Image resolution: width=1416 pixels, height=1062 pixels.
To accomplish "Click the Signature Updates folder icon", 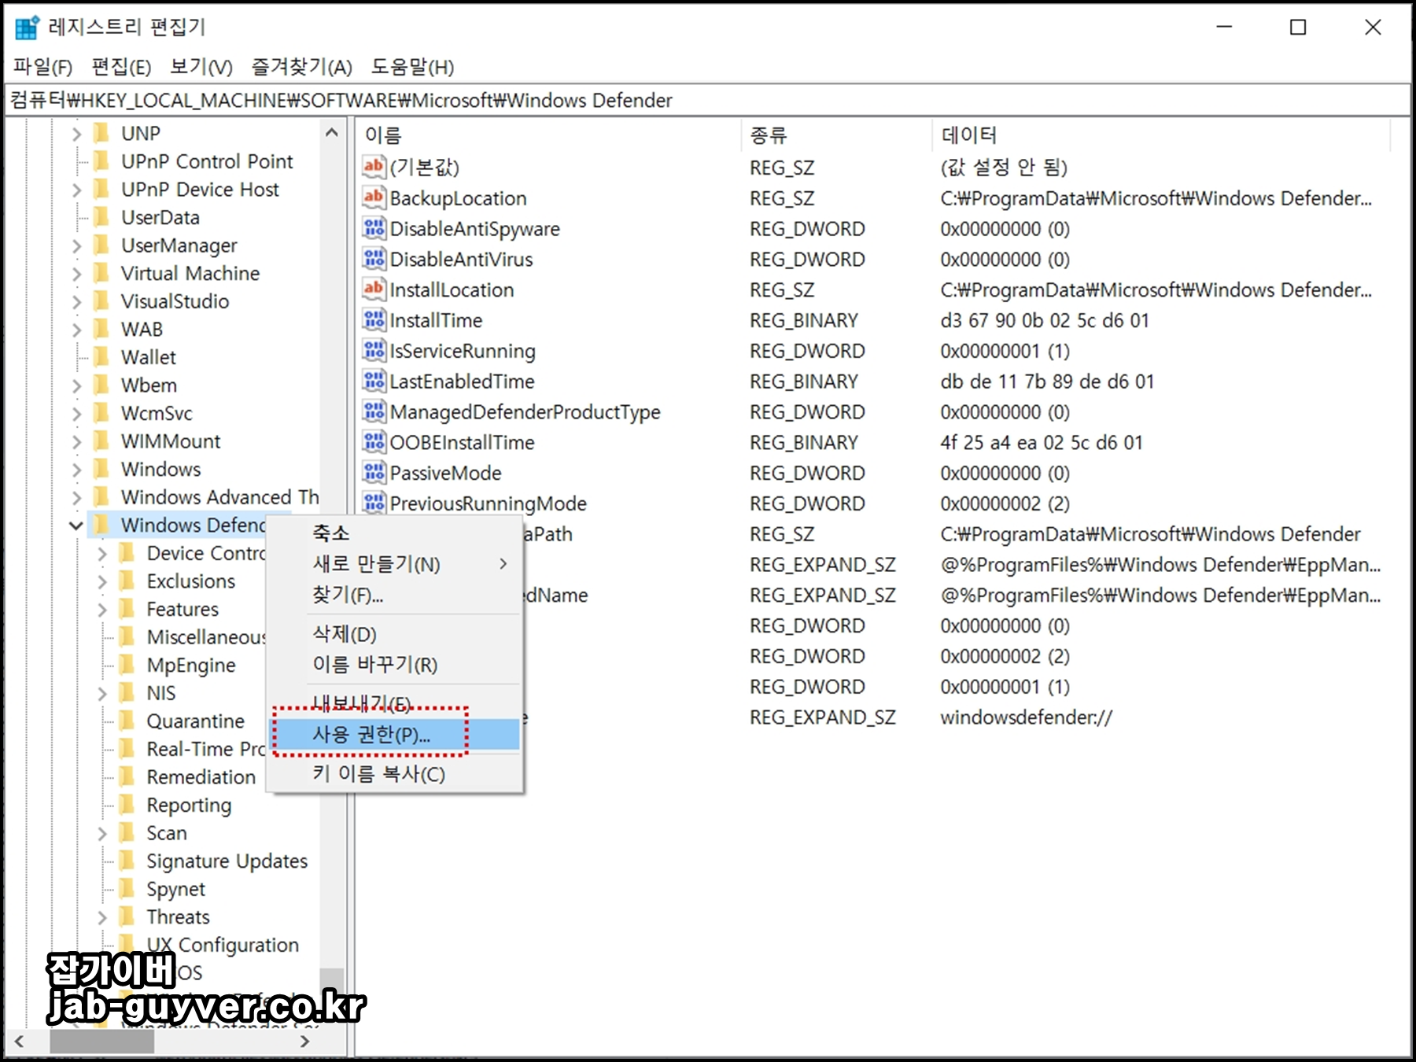I will (x=127, y=861).
